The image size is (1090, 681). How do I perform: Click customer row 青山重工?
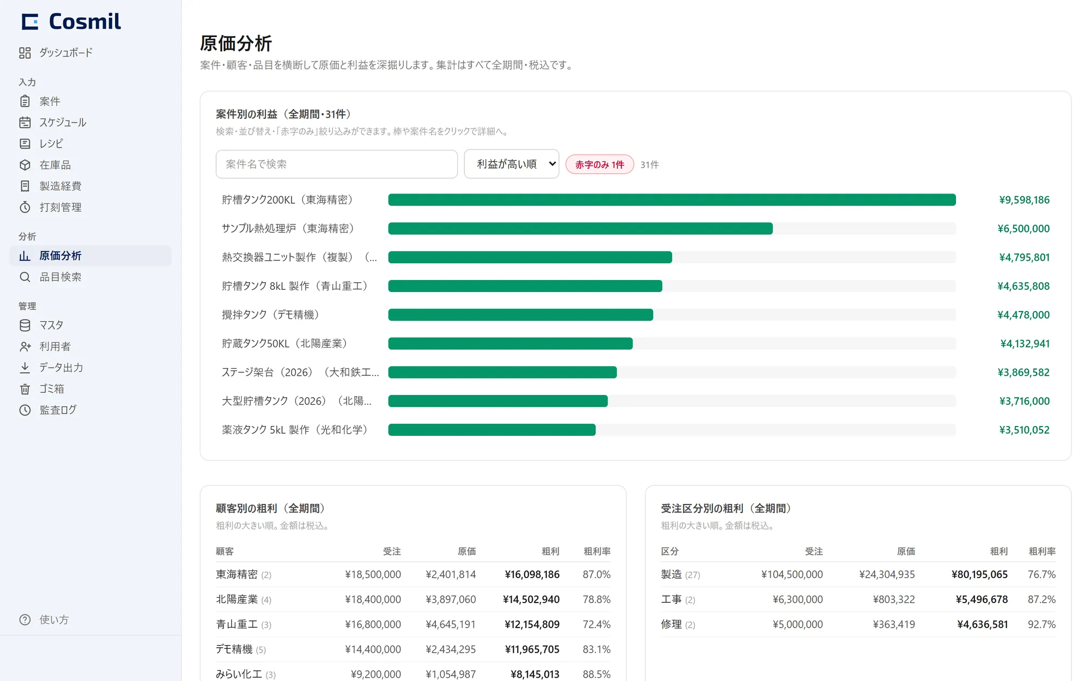point(413,625)
